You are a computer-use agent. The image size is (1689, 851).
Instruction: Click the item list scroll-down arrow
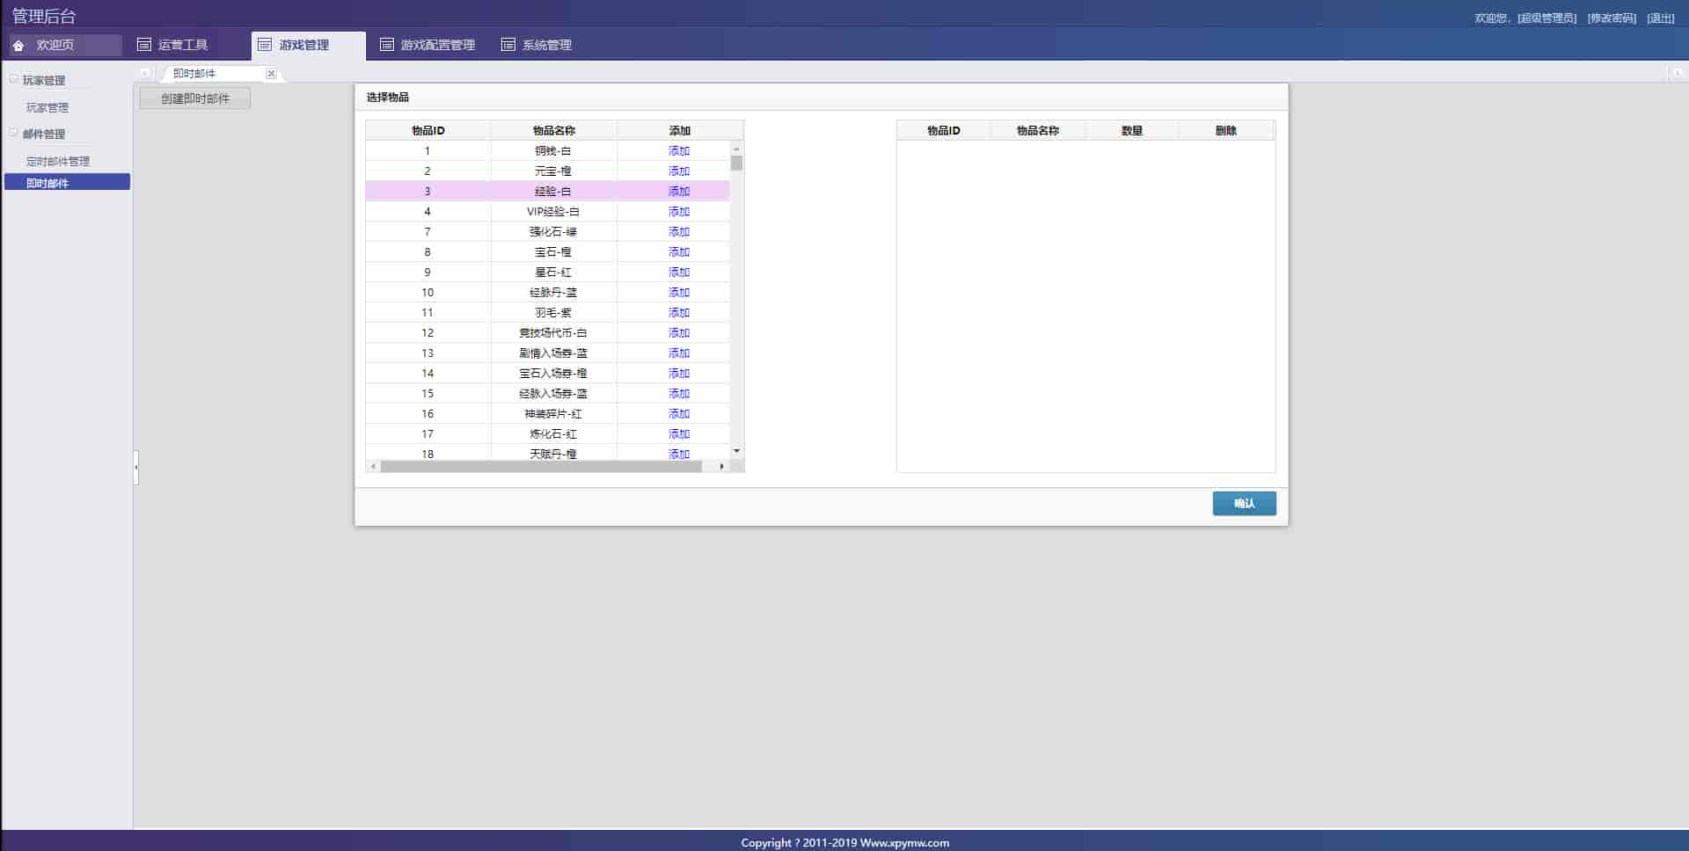[736, 452]
